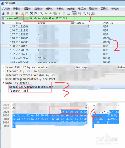Go to a specific packet number
The height and width of the screenshot is (148, 125).
point(55,13)
